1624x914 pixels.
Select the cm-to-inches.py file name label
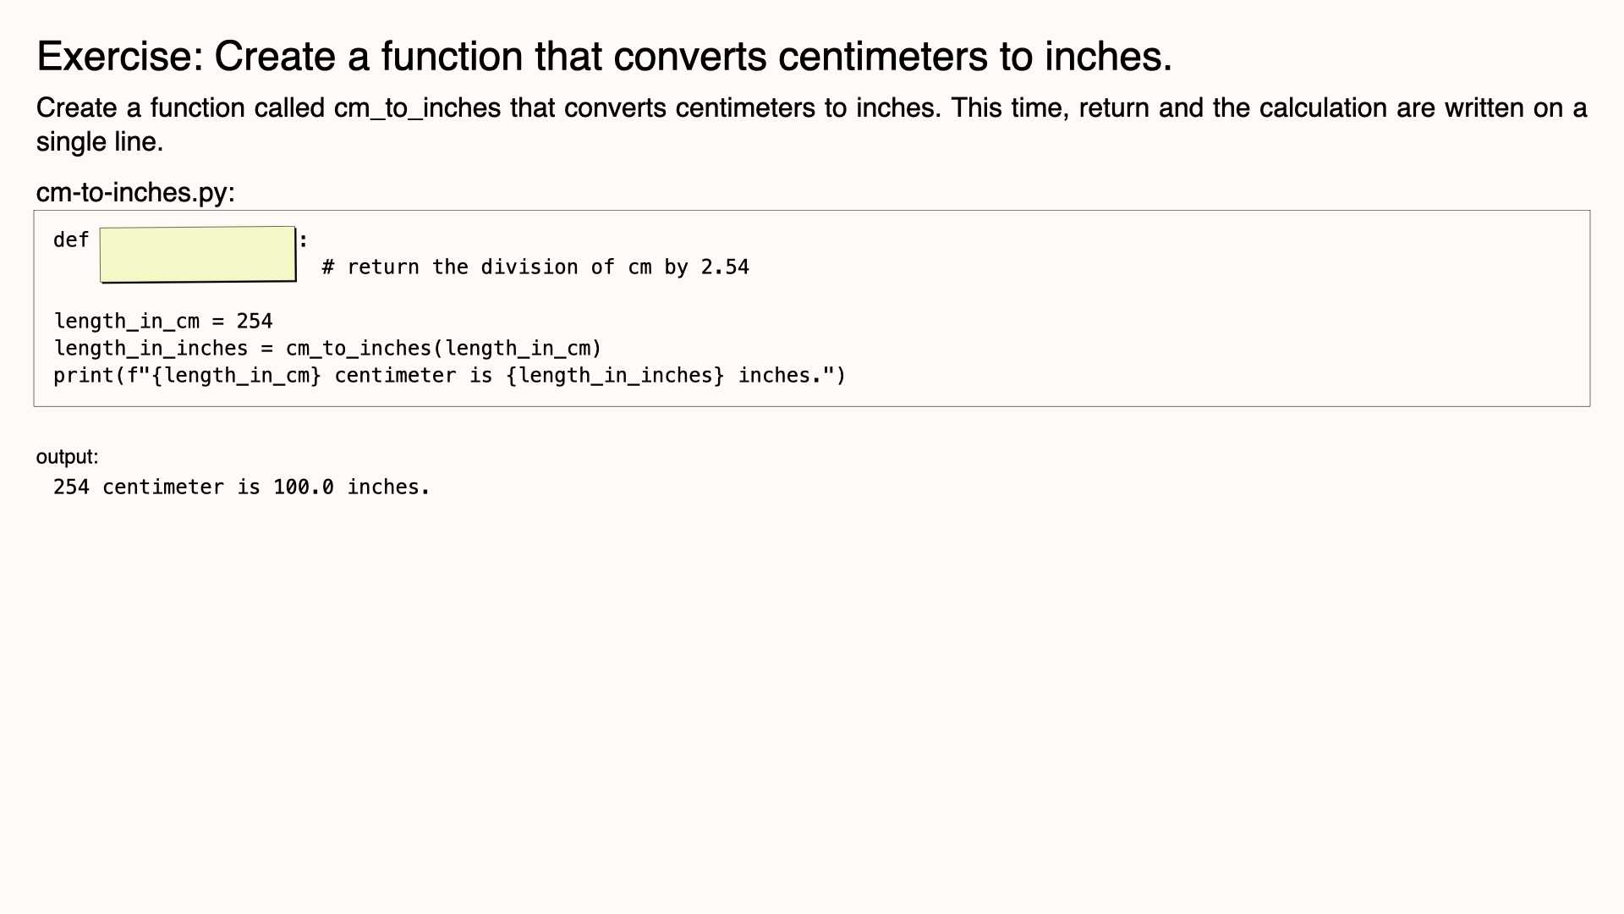[135, 192]
